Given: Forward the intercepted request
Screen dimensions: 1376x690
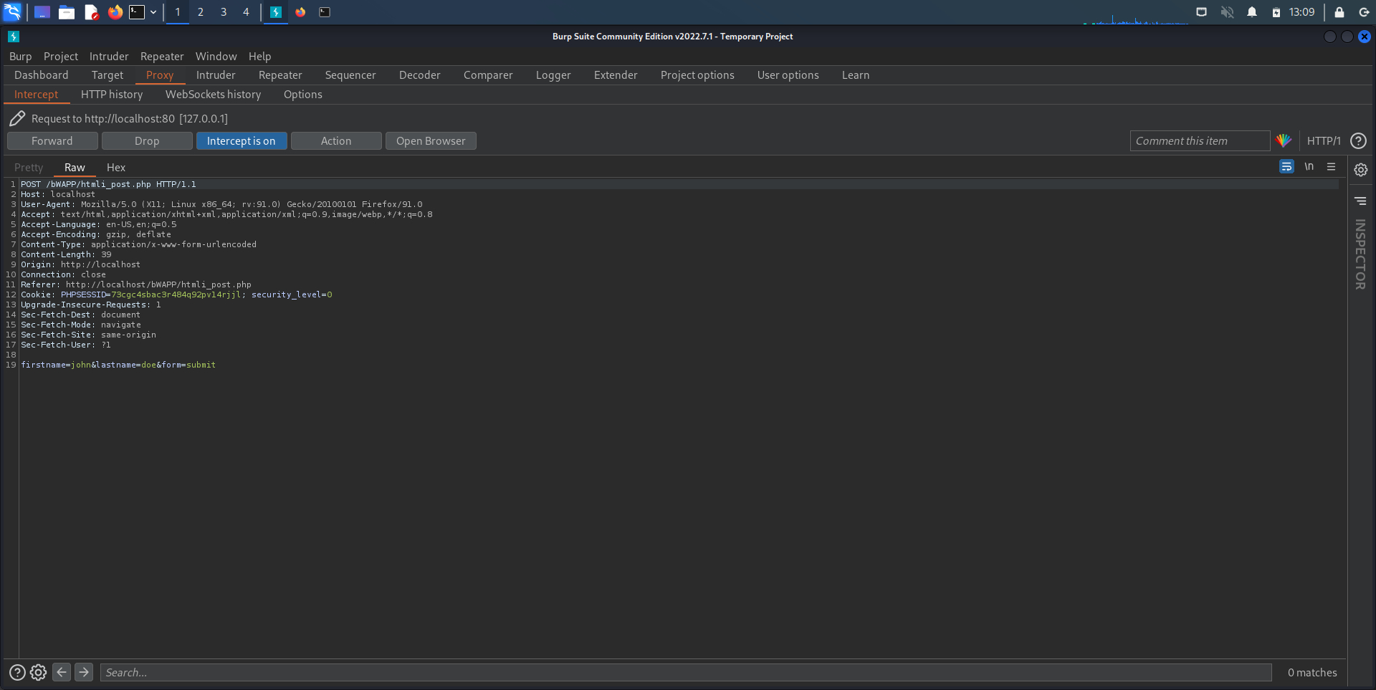Looking at the screenshot, I should pyautogui.click(x=52, y=141).
